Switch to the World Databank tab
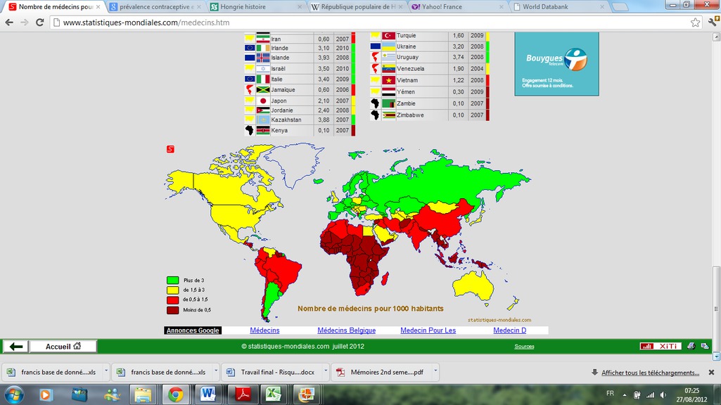The width and height of the screenshot is (721, 405). point(559,7)
